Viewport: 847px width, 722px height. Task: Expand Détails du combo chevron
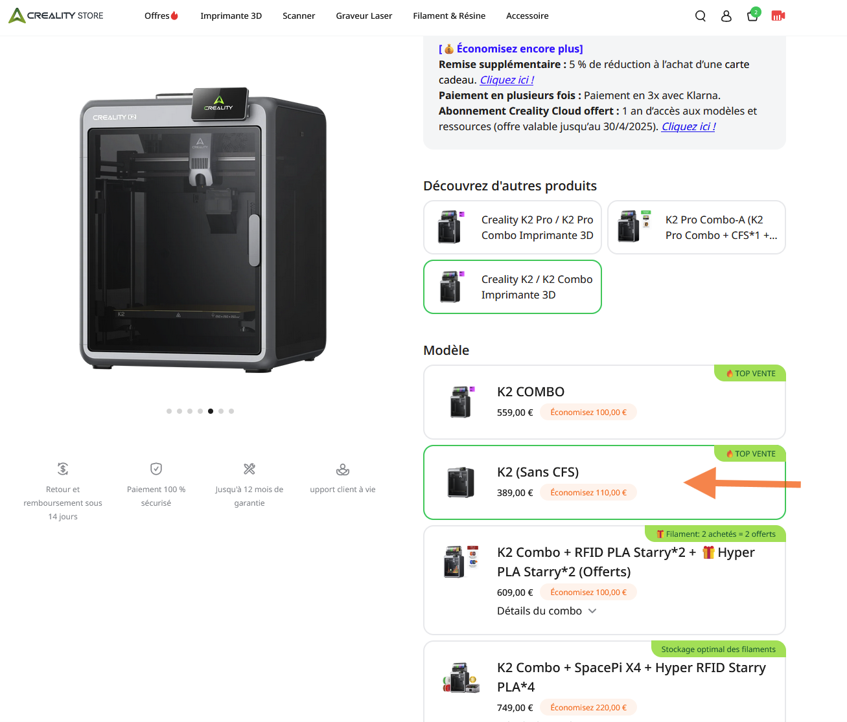click(592, 611)
